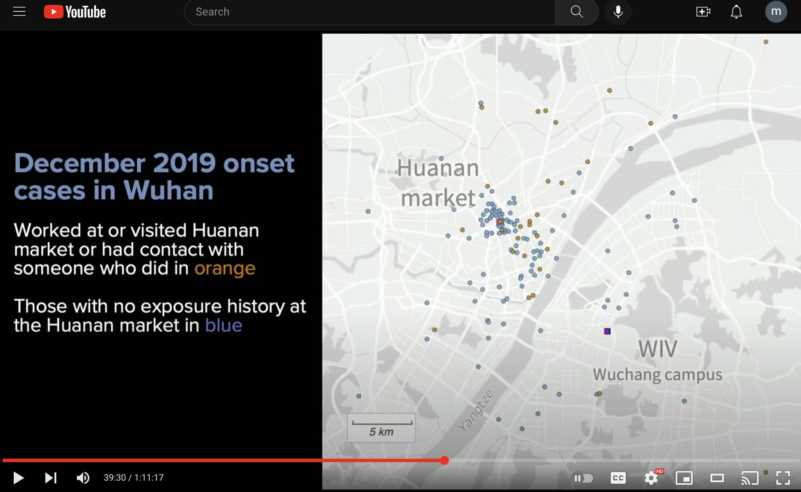Skip to the next video
The width and height of the screenshot is (801, 492).
[x=50, y=478]
